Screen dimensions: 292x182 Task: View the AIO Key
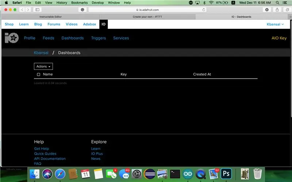[279, 38]
